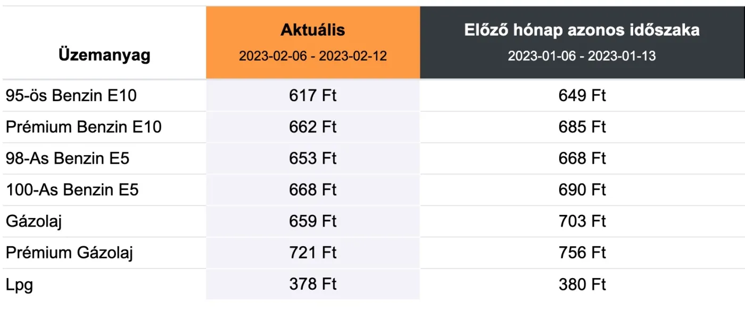Select the Gázolaj row label
This screenshot has width=745, height=310.
click(34, 221)
